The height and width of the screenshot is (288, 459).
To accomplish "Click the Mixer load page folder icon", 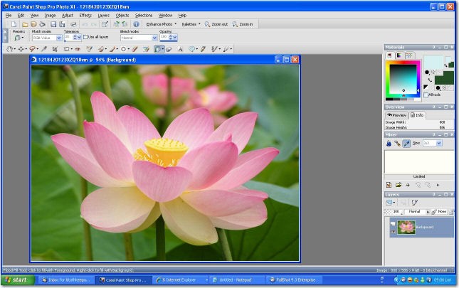I will click(x=399, y=185).
